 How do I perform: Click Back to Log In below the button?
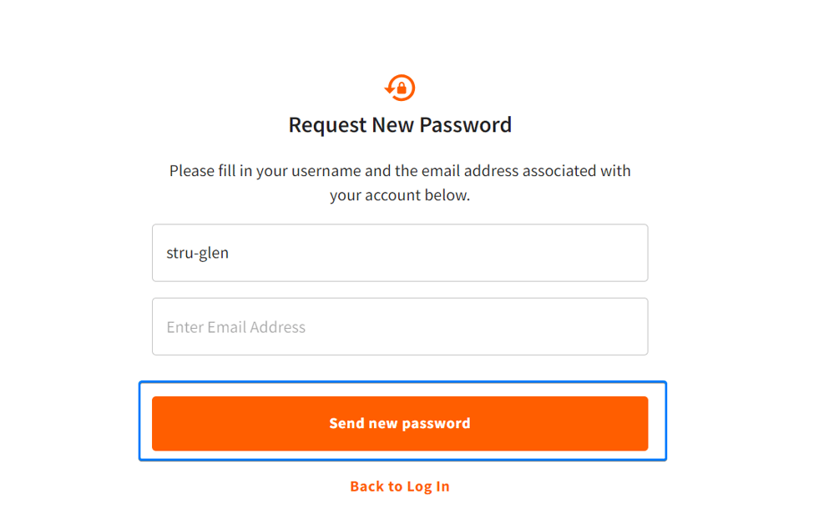tap(400, 486)
